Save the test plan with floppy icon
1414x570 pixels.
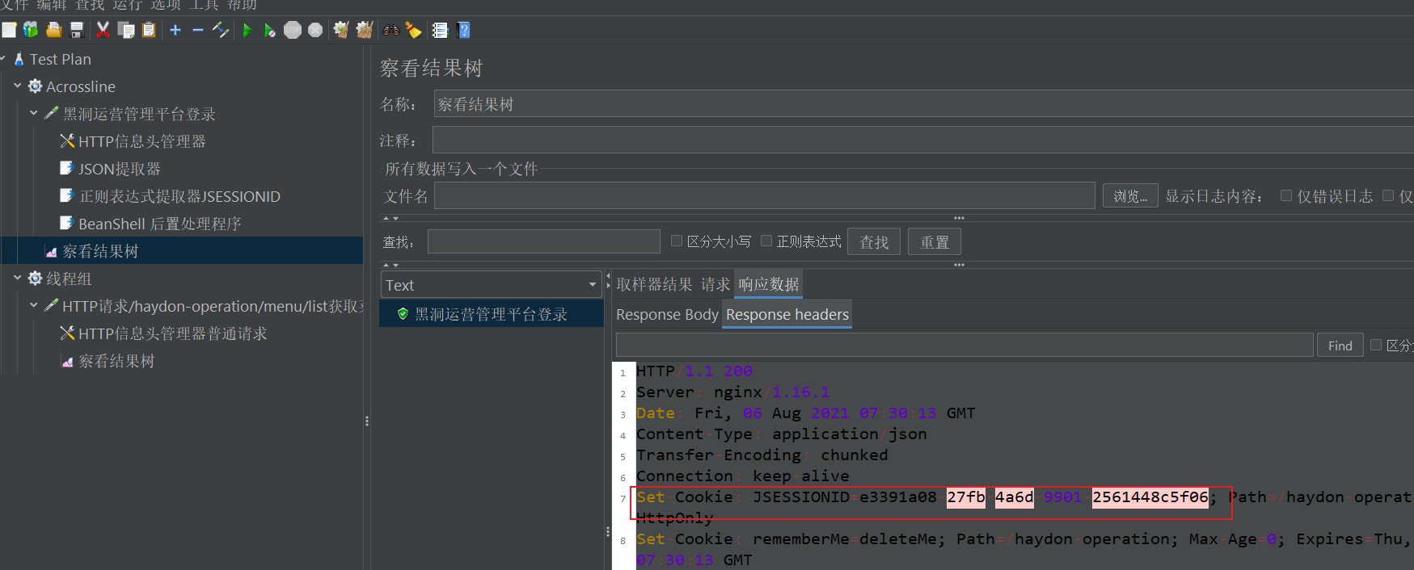(x=77, y=30)
